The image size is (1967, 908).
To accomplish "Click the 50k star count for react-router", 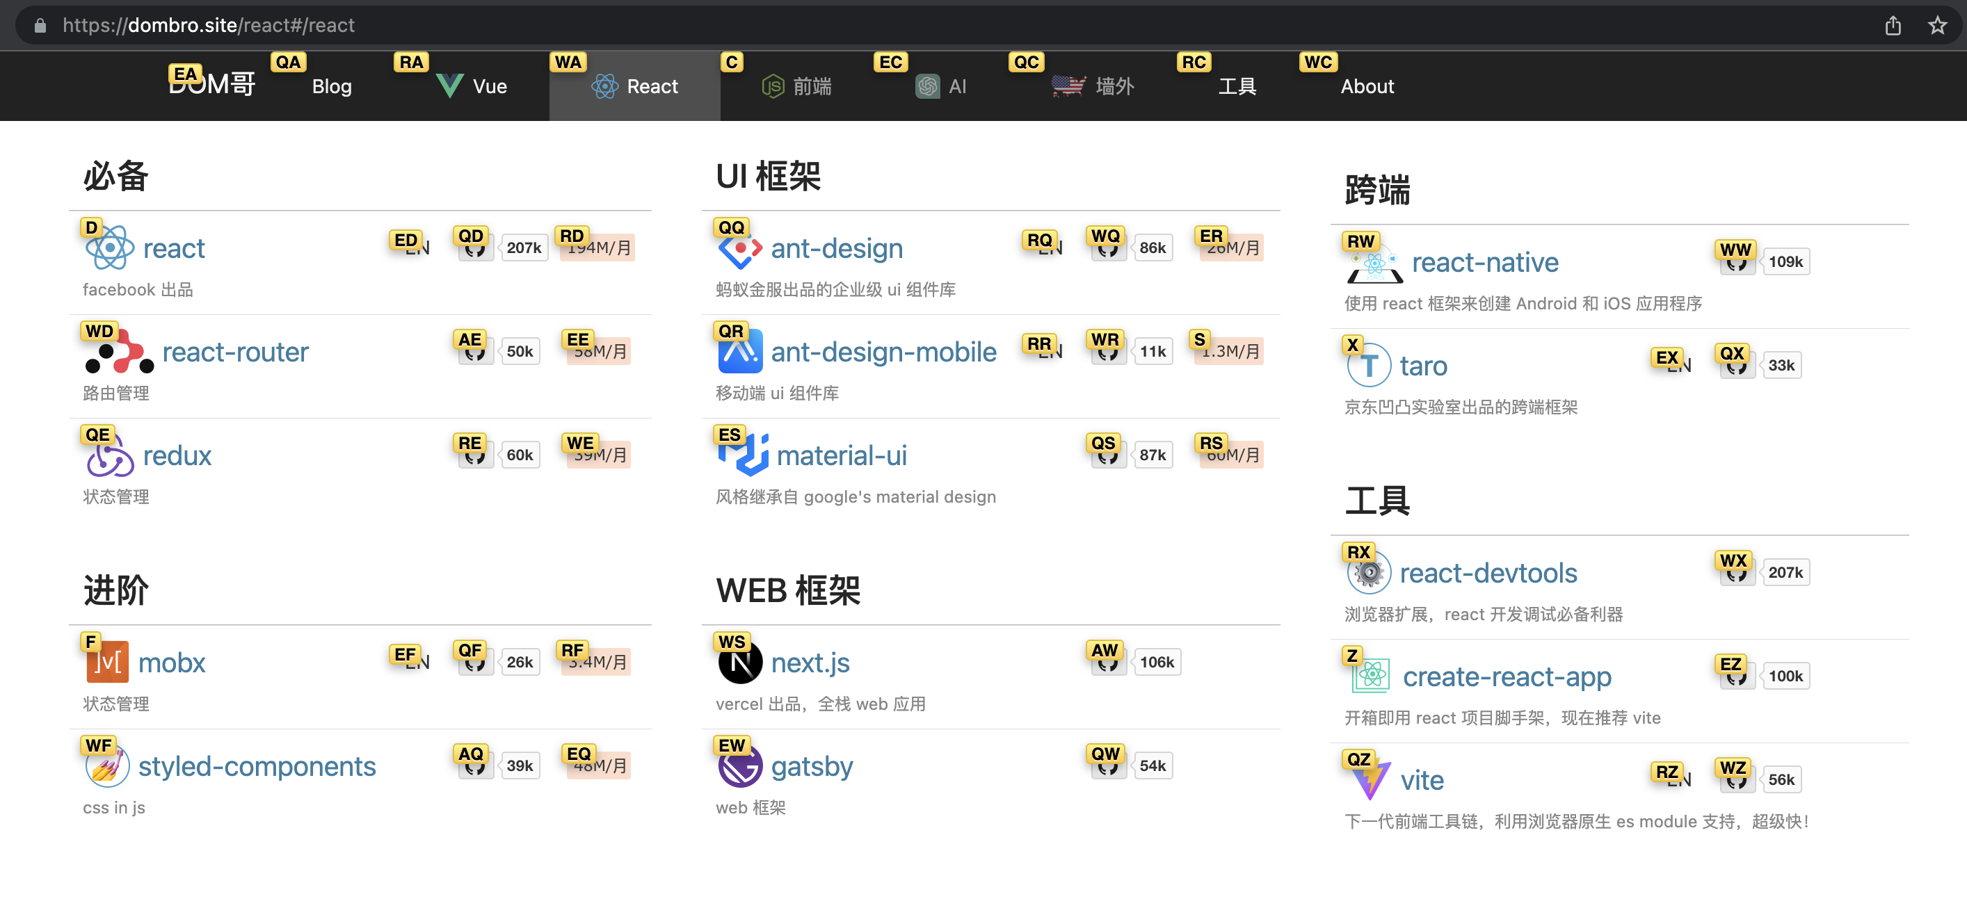I will click(x=520, y=352).
